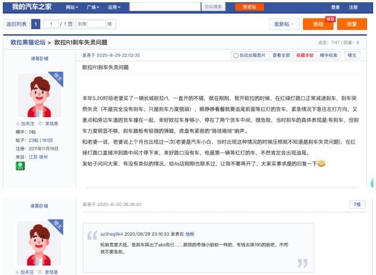Click the handshake emoji in the post
Viewport: 376px width, 275px height.
tap(322, 163)
